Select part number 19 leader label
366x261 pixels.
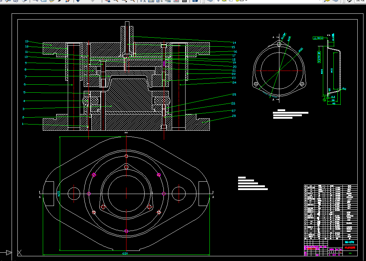coord(234,63)
